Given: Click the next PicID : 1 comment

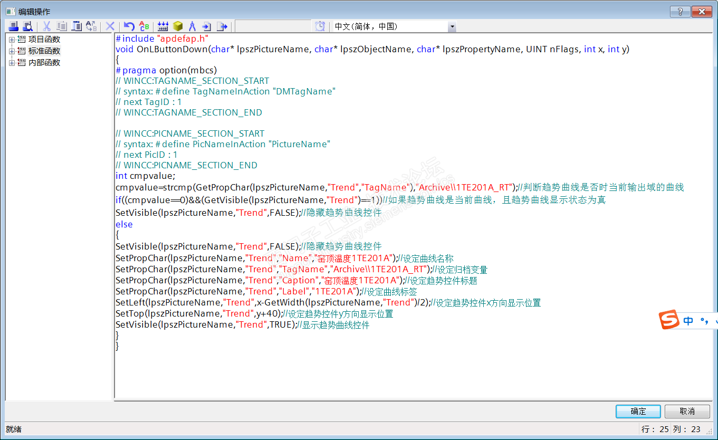Looking at the screenshot, I should (147, 155).
